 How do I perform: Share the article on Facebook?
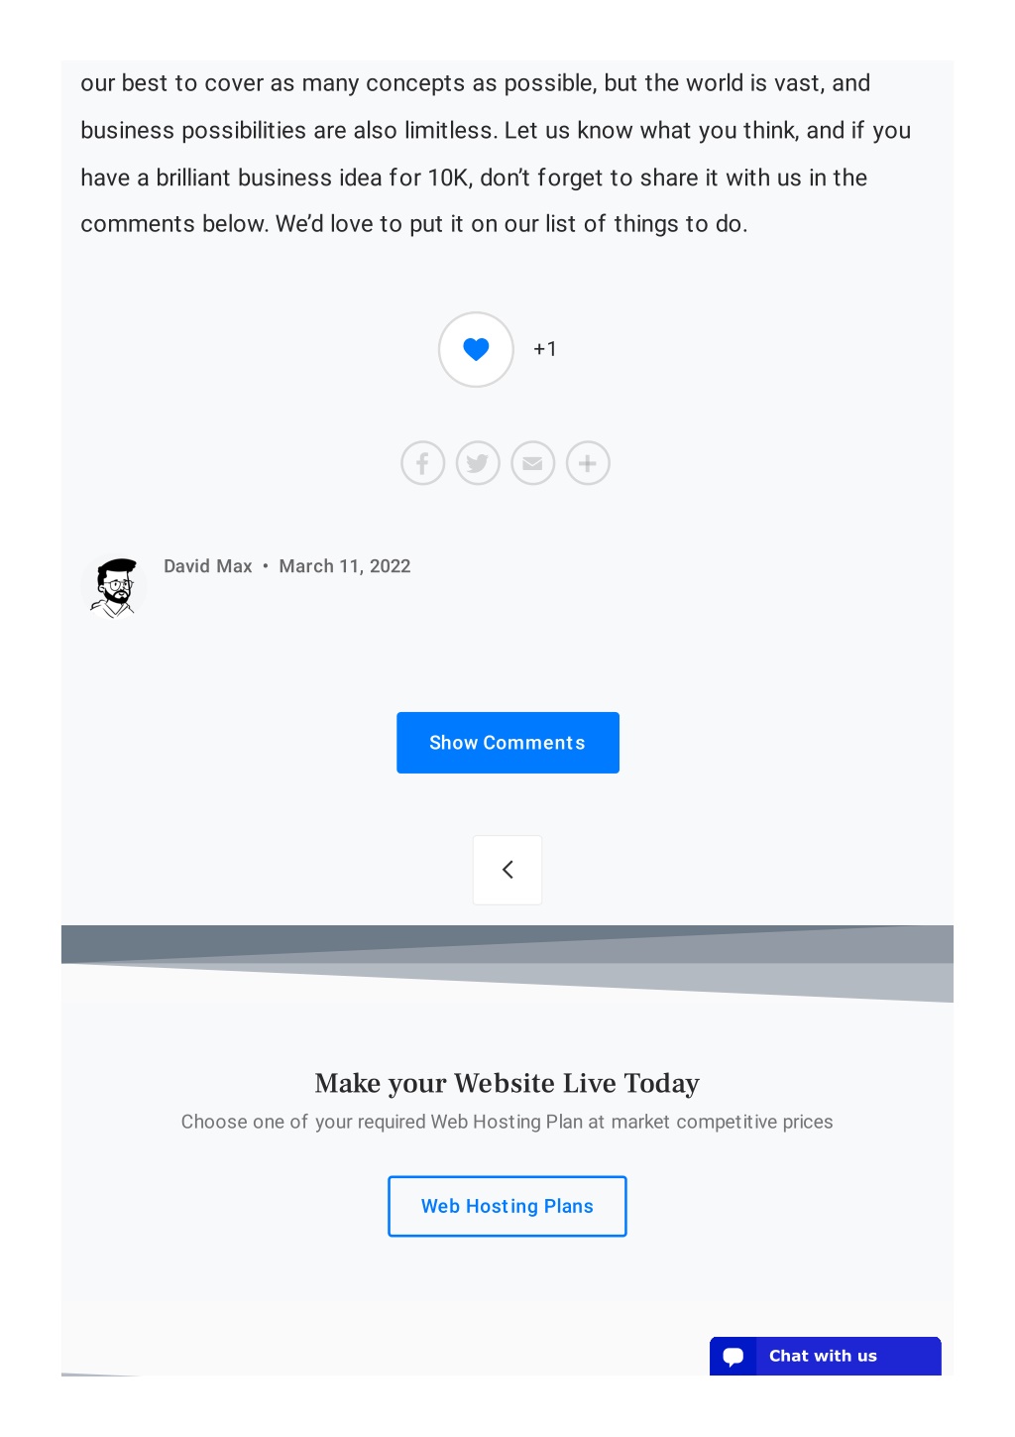[422, 463]
